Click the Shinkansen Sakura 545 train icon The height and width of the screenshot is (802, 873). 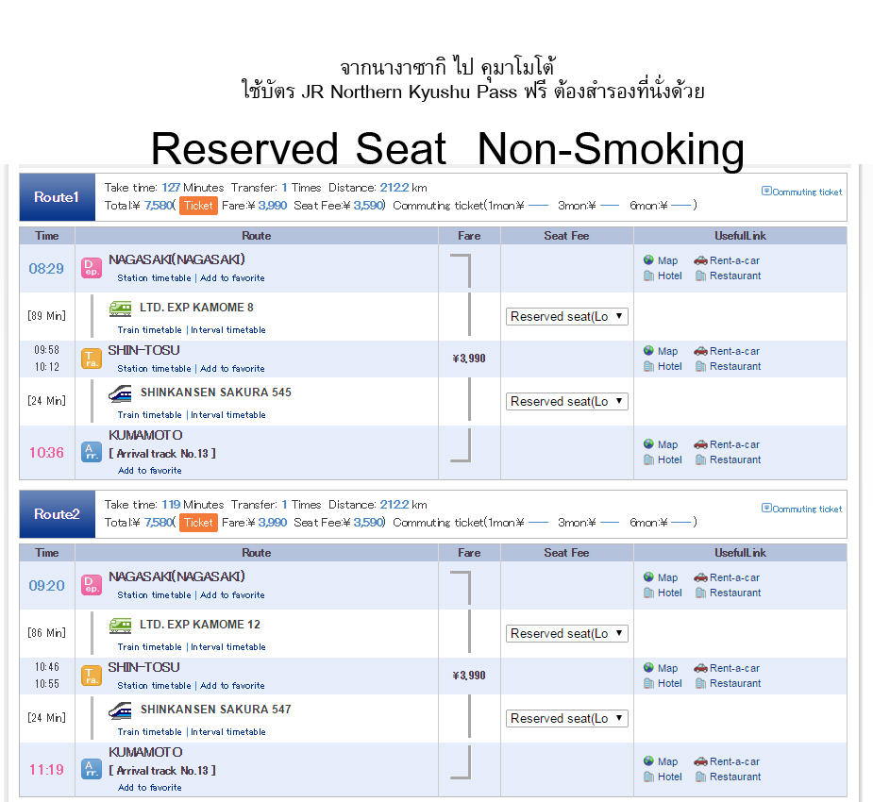tap(120, 393)
